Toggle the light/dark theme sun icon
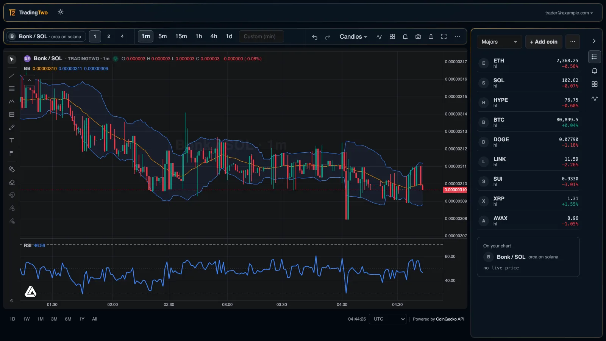The image size is (606, 341). (61, 12)
